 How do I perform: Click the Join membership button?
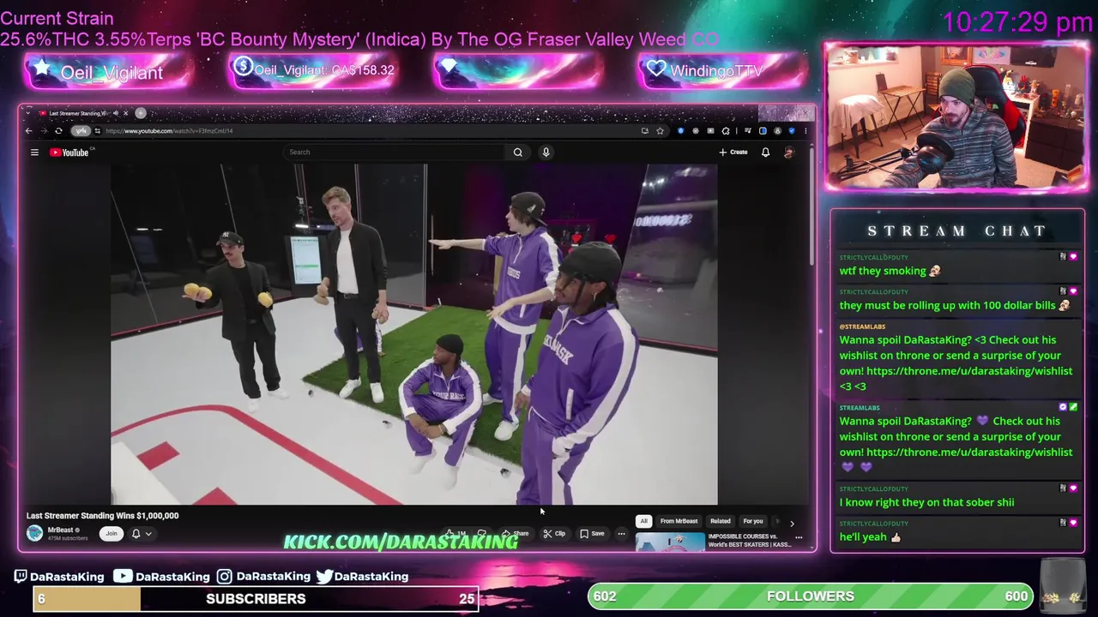tap(111, 534)
